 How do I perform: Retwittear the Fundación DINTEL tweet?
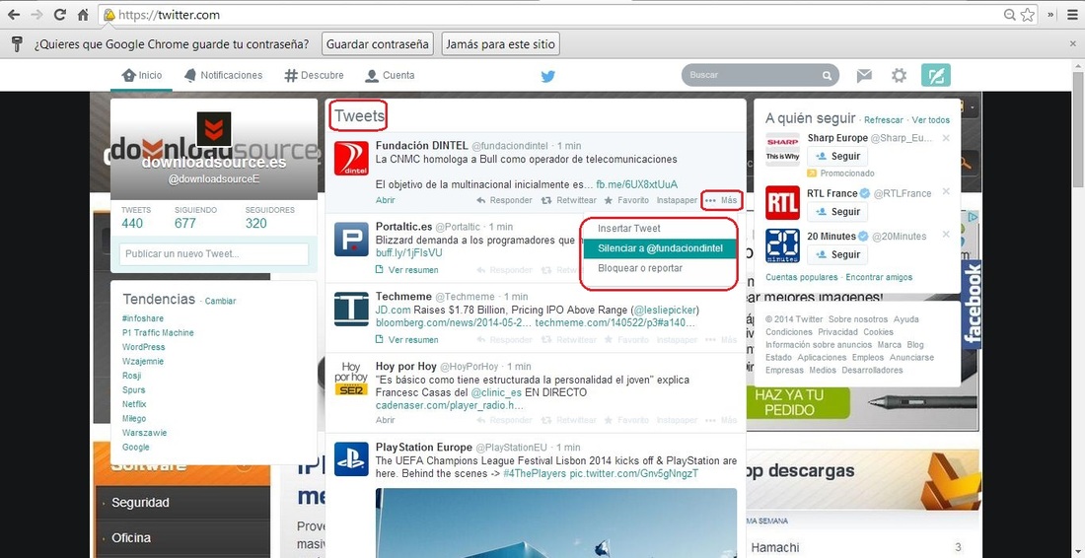point(569,200)
